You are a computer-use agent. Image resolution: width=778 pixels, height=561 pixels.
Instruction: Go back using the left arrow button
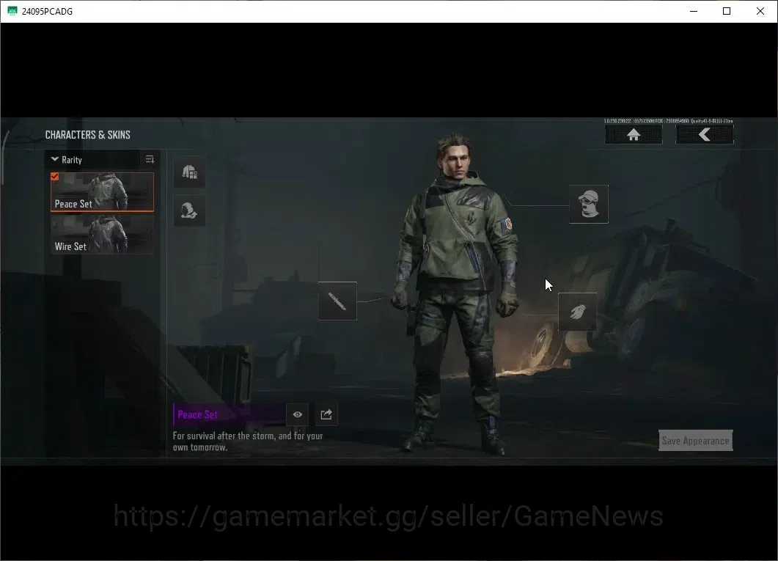click(x=705, y=135)
